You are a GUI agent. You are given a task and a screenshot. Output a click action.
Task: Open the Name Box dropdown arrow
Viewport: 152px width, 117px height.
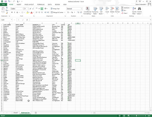click(11, 20)
